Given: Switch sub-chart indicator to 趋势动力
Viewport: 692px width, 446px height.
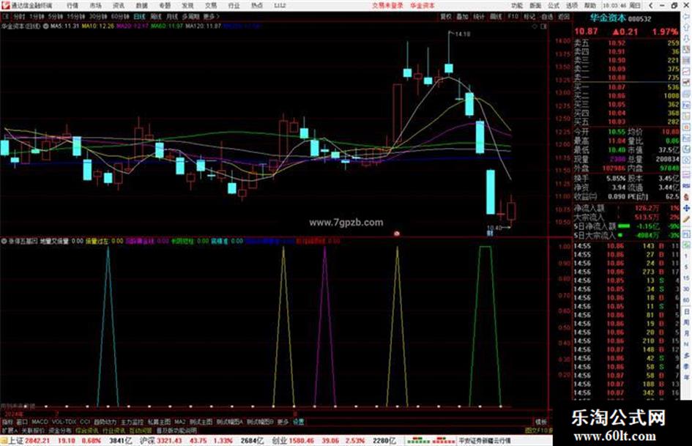Looking at the screenshot, I should (105, 422).
